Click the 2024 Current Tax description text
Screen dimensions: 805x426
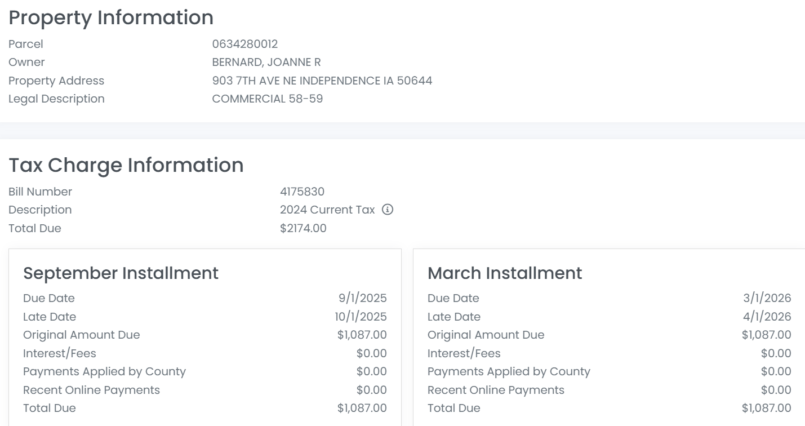(x=327, y=210)
